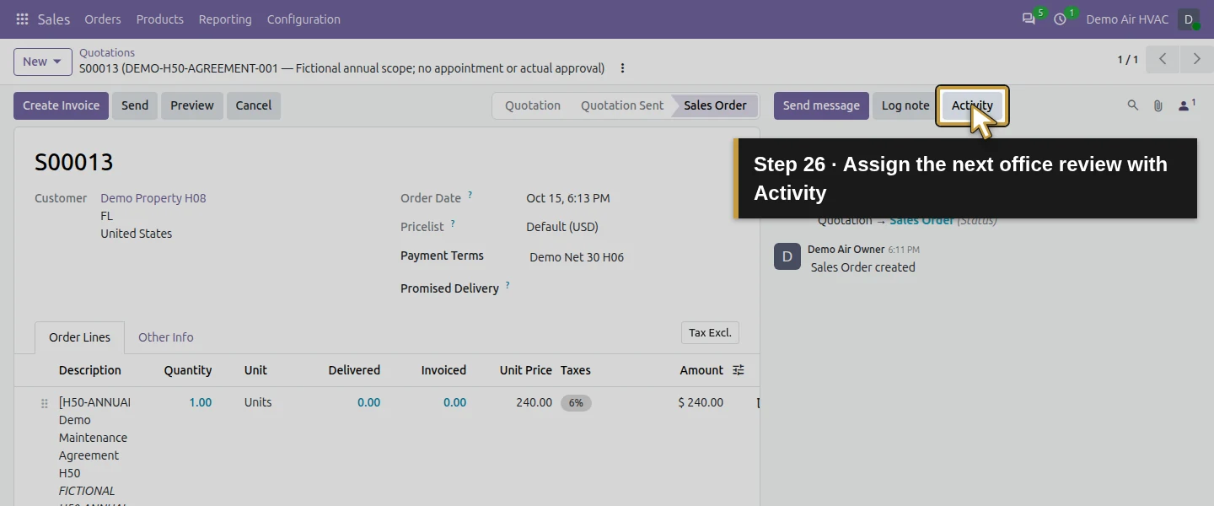Screen dimensions: 1214x506
Task: Open the conversations message icon
Action: coord(1029,19)
